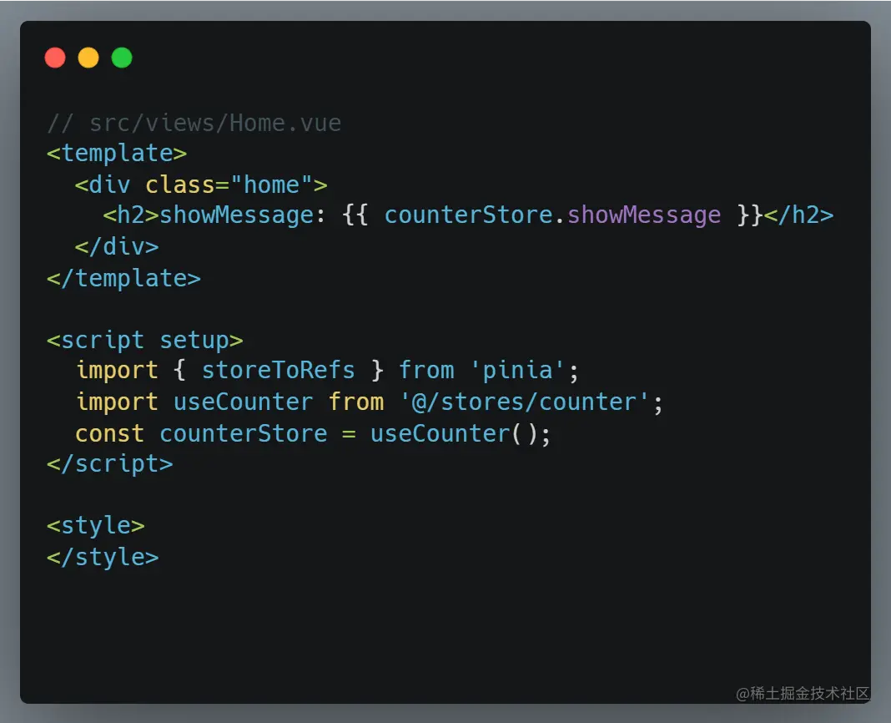The image size is (891, 723).
Task: Click the opening <style> tag
Action: pyautogui.click(x=95, y=526)
